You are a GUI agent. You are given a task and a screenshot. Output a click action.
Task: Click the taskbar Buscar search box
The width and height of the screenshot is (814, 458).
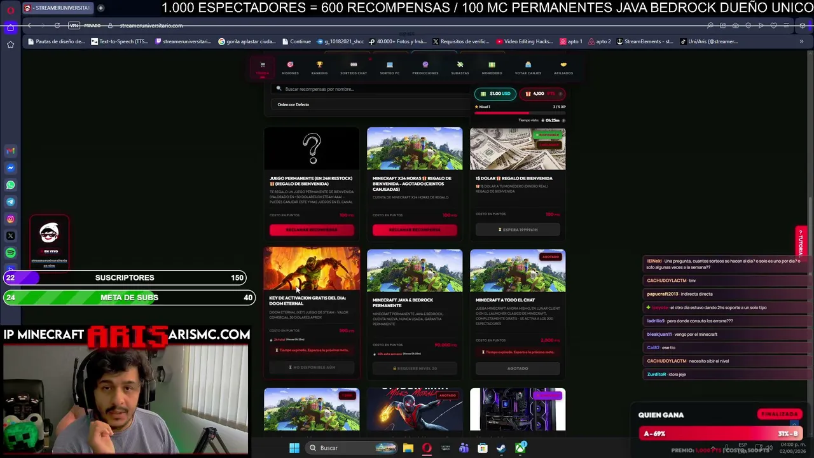coord(350,448)
